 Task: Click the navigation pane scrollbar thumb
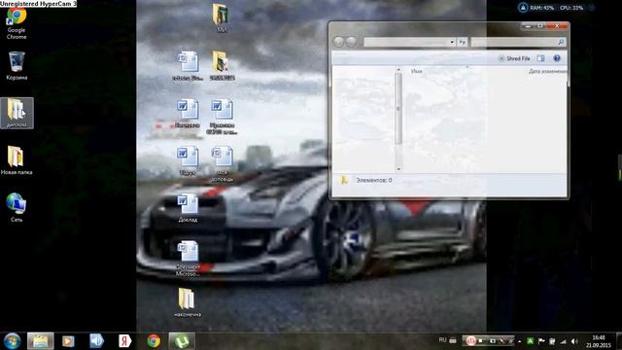tap(398, 109)
